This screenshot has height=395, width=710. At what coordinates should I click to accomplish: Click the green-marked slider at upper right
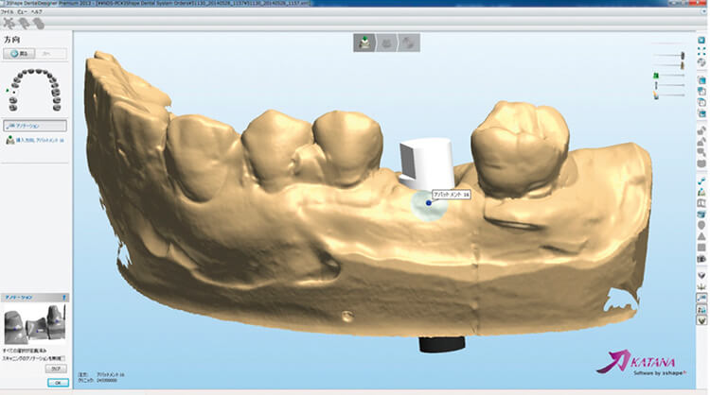coord(655,77)
